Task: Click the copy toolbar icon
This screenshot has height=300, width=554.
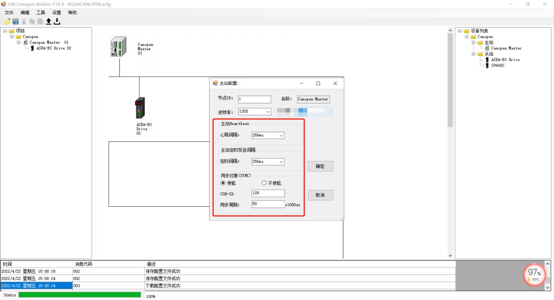Action: (32, 22)
